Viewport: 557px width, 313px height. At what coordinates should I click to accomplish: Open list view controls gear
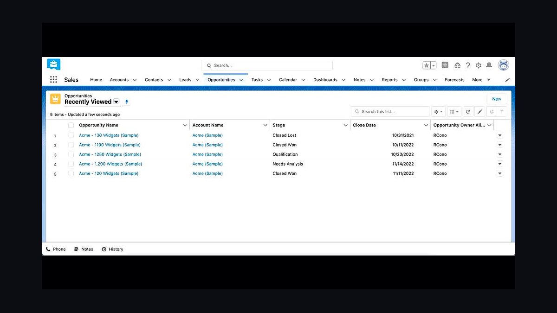[438, 112]
